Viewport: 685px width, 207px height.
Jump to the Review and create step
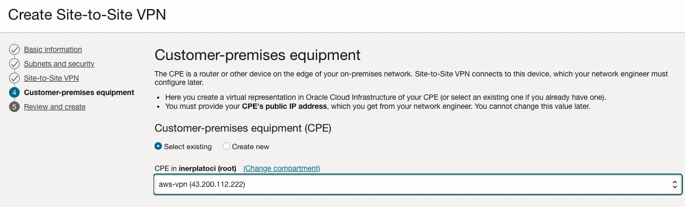click(x=54, y=107)
